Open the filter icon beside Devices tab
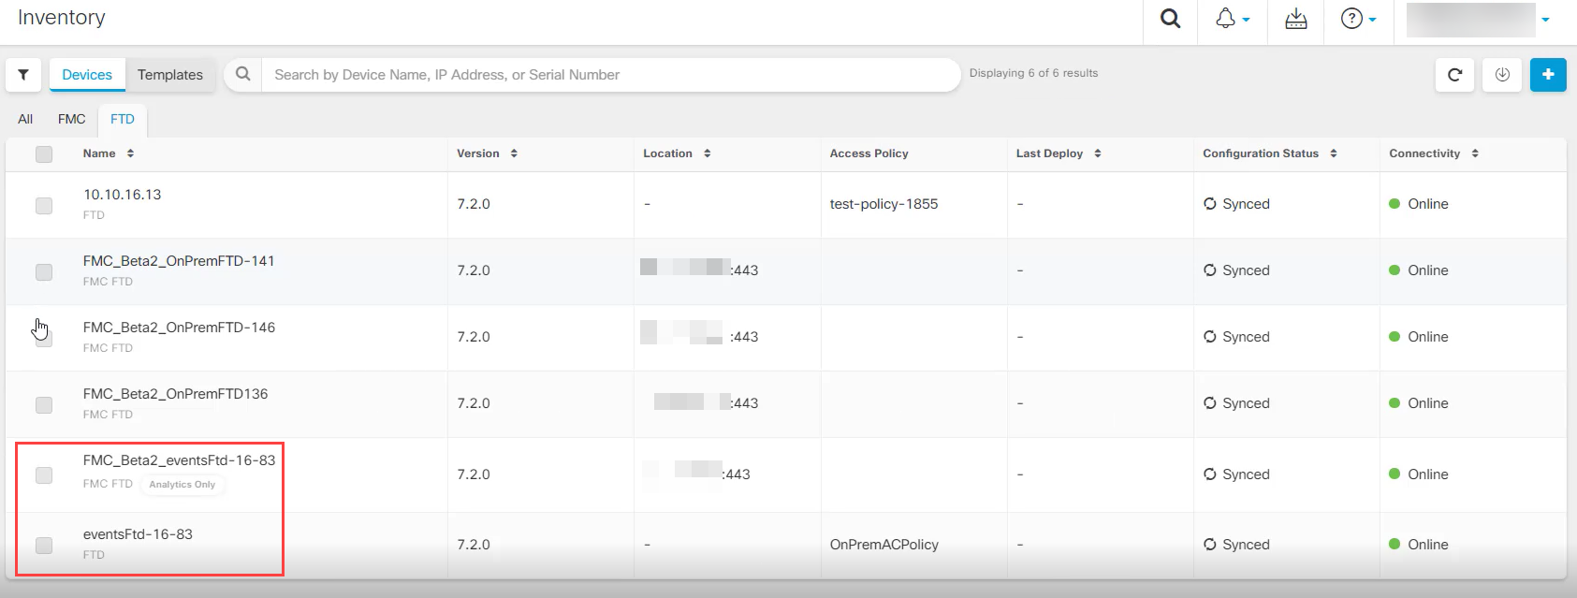The image size is (1577, 598). coord(23,75)
